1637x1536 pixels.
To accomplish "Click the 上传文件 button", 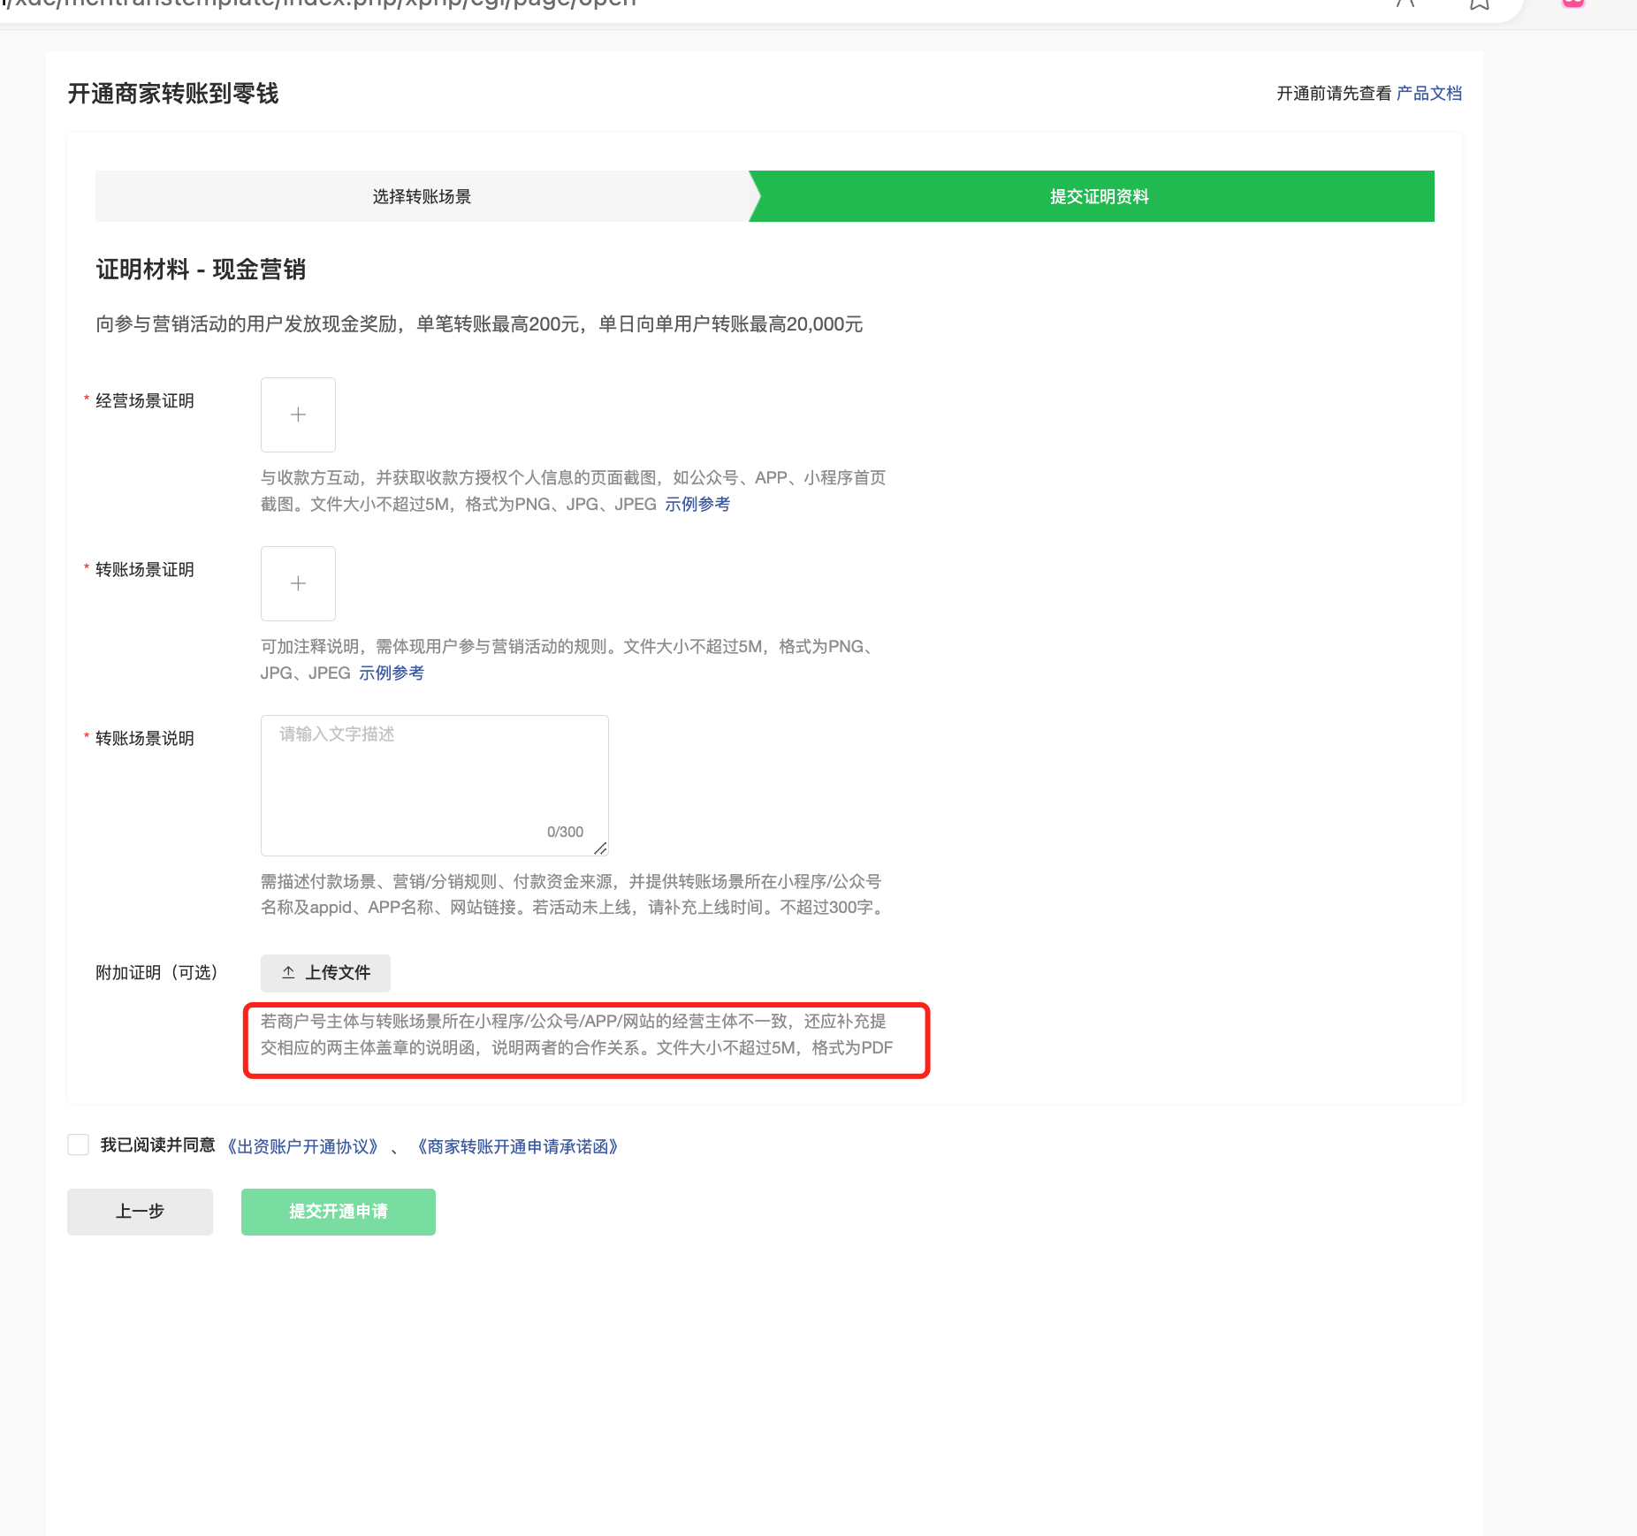I will pos(325,973).
